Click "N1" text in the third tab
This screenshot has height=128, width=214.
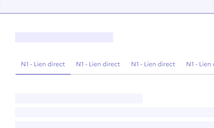135,64
